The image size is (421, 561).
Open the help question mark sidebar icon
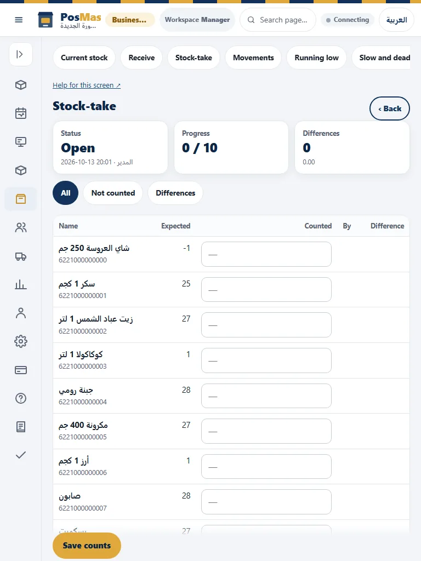click(x=21, y=398)
